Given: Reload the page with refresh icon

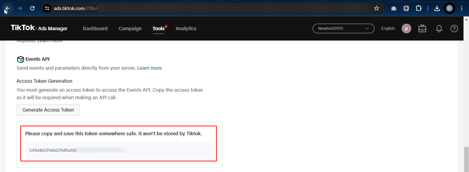Looking at the screenshot, I should [32, 8].
